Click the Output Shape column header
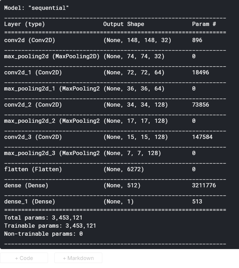This screenshot has width=239, height=268. tap(124, 24)
